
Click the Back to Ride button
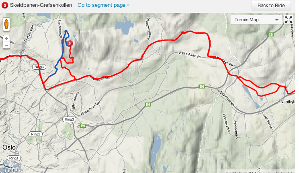(271, 6)
